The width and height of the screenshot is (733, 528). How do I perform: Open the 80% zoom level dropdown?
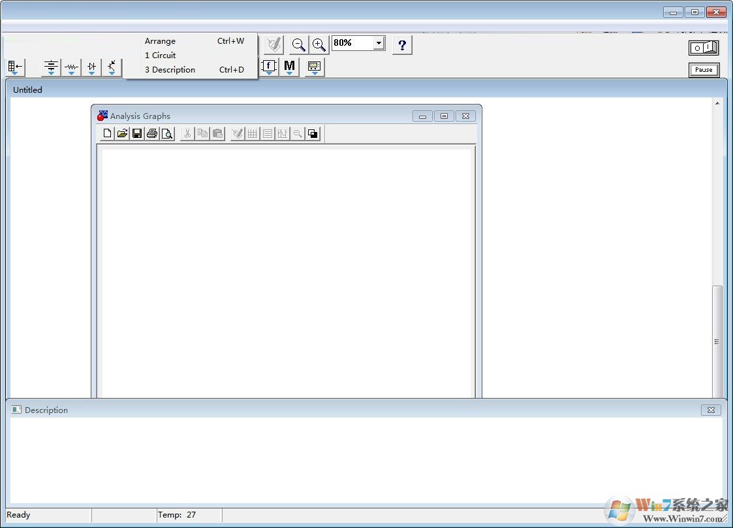[x=379, y=42]
